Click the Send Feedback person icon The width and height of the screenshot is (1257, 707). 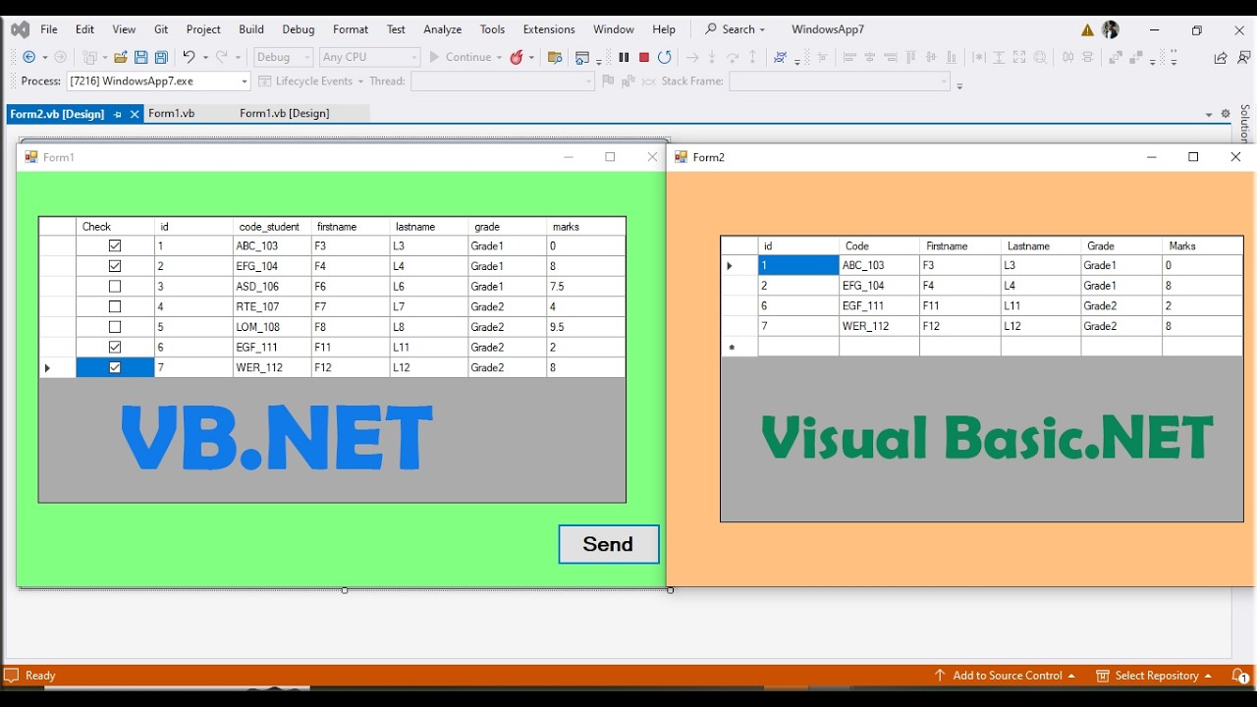tap(1244, 57)
